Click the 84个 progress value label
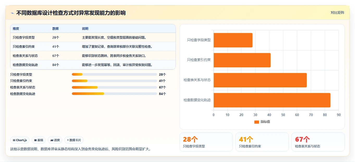This screenshot has height=162, width=355. [x=163, y=94]
